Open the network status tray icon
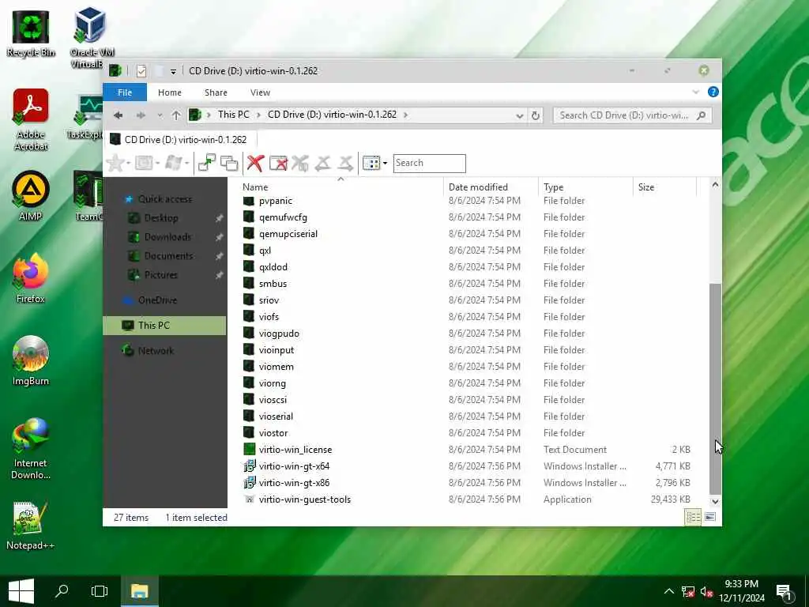Image resolution: width=809 pixels, height=607 pixels. pos(687,591)
